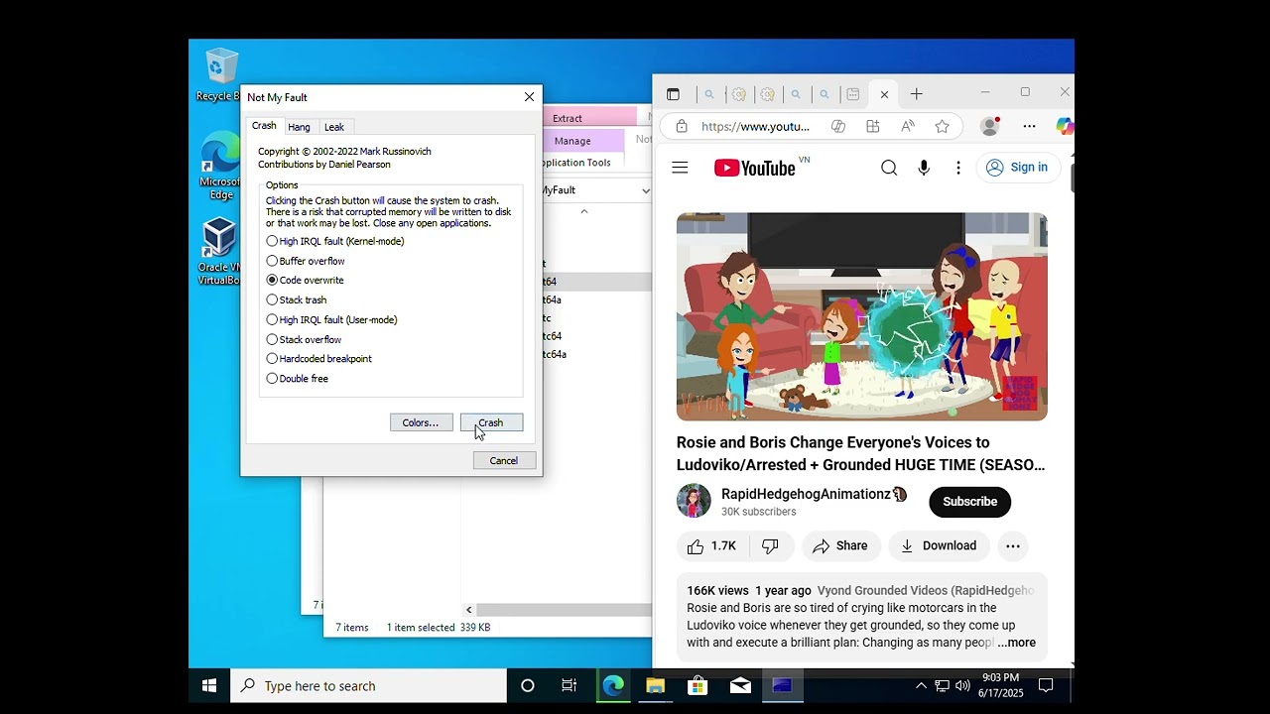Switch to the Hang tab
This screenshot has width=1270, height=714.
tap(299, 127)
